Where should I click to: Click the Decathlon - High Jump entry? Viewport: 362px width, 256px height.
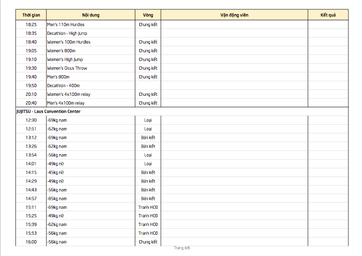(x=67, y=33)
